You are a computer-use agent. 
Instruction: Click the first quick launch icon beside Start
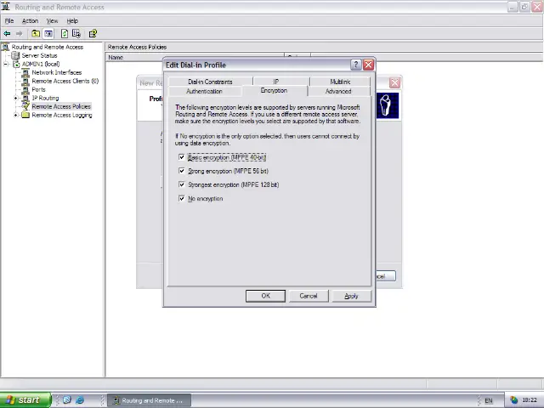[67, 400]
